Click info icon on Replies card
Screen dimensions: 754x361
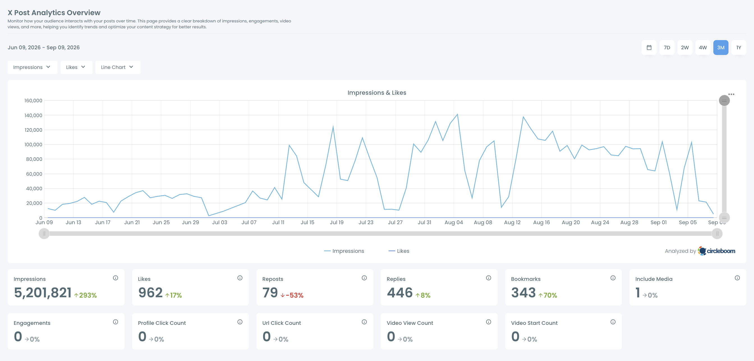pyautogui.click(x=489, y=278)
